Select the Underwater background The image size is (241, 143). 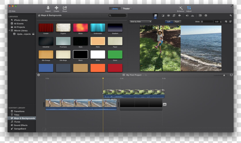pos(98,28)
